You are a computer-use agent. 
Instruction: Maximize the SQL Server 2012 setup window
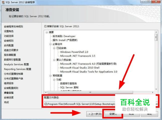(x=148, y=1)
